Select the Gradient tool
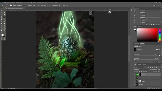 pos(4,21)
